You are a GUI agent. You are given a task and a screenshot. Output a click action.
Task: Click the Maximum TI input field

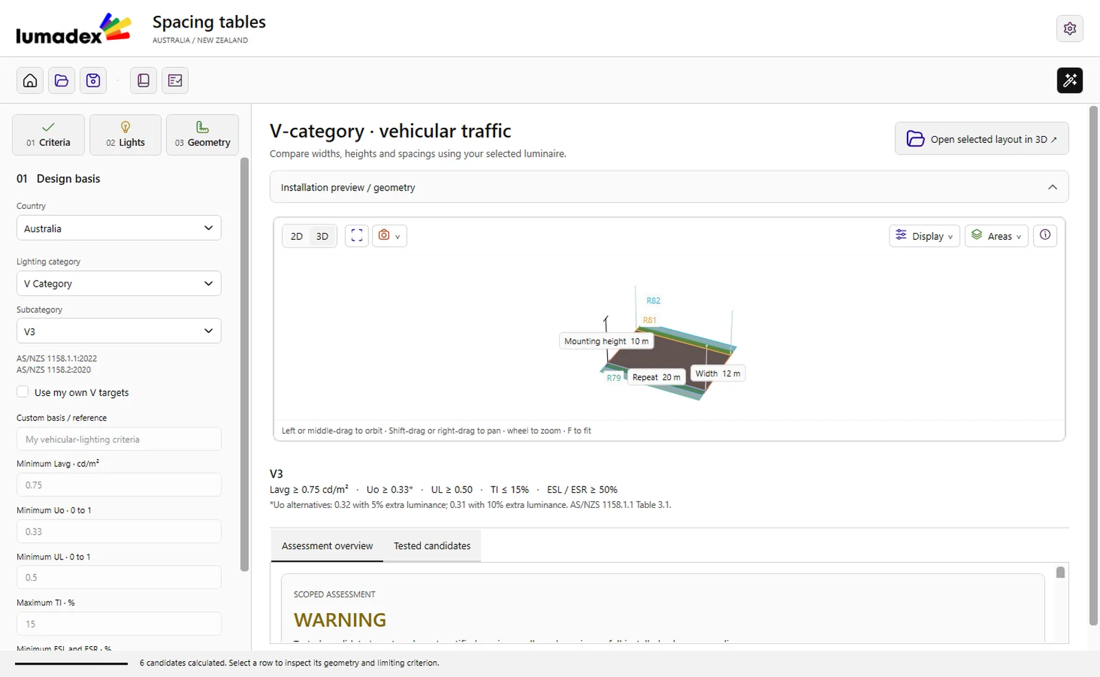(x=119, y=624)
